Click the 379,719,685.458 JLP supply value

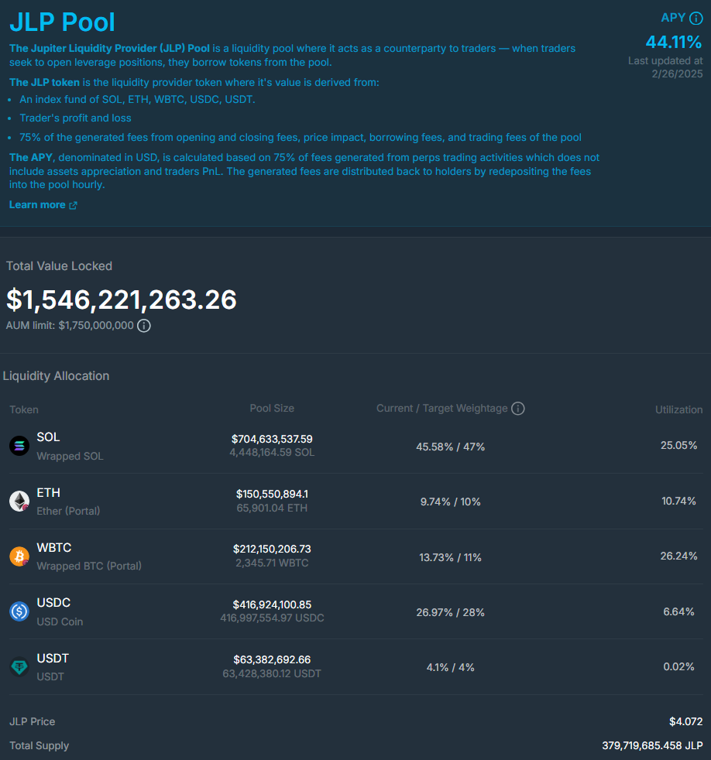pyautogui.click(x=652, y=746)
